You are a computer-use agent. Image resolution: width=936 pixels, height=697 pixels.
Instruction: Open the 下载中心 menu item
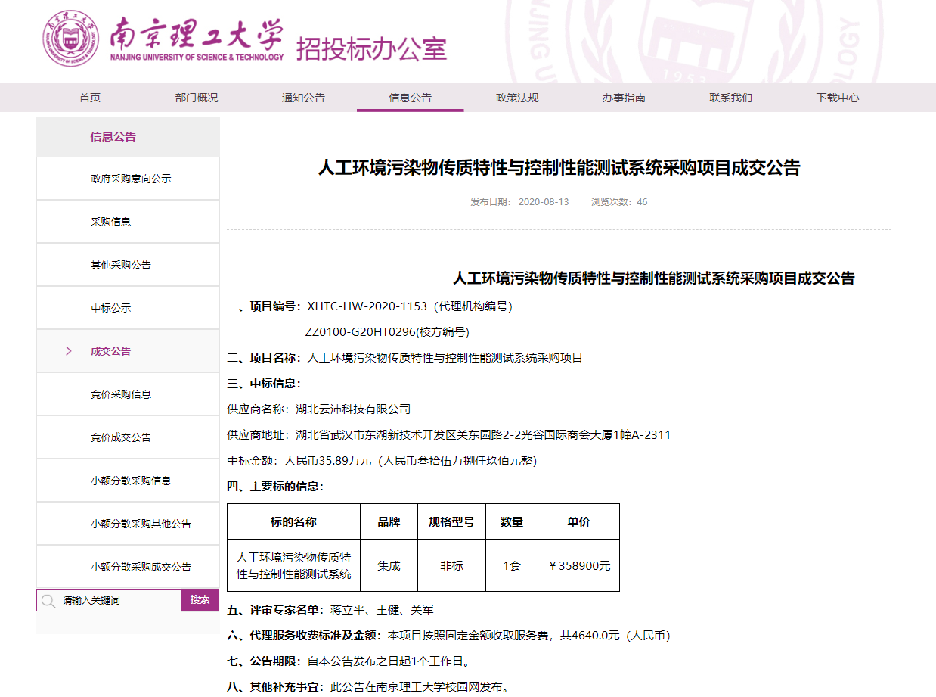coord(837,98)
